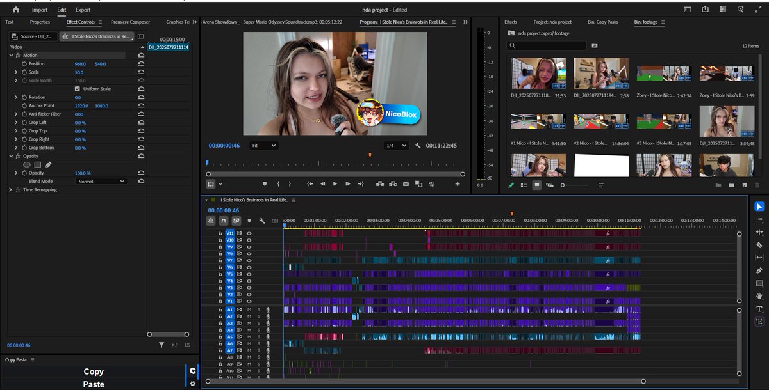
Task: Go to In point
Action: click(310, 184)
